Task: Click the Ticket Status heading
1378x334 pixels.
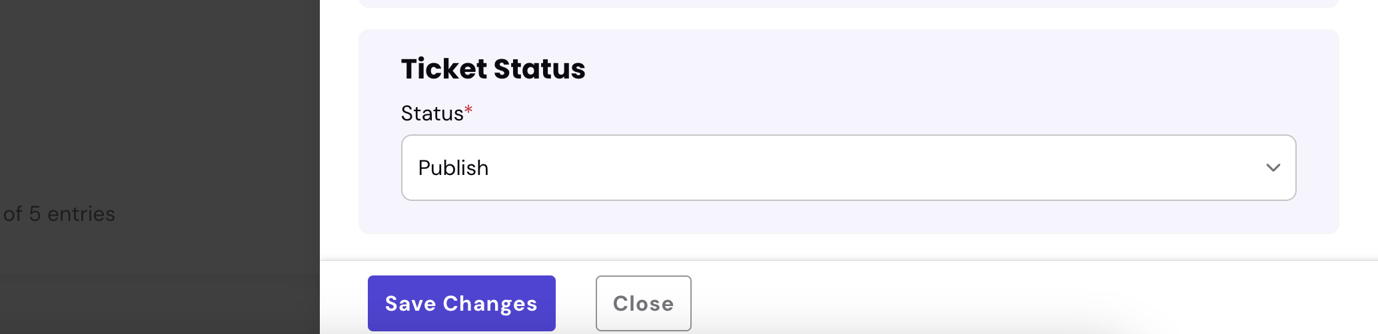Action: pos(493,69)
